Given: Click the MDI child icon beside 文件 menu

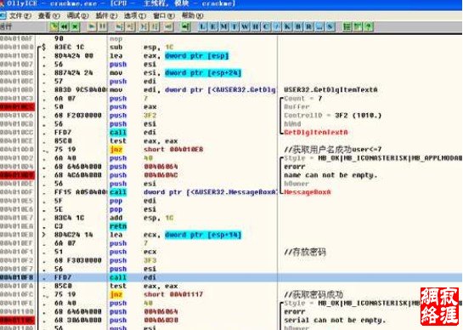Looking at the screenshot, I should tap(3, 15).
